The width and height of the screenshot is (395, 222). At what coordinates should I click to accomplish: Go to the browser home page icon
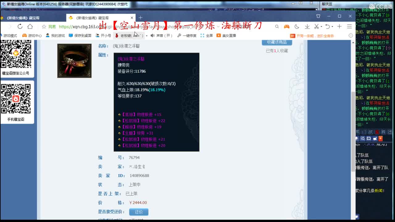pyautogui.click(x=30, y=27)
